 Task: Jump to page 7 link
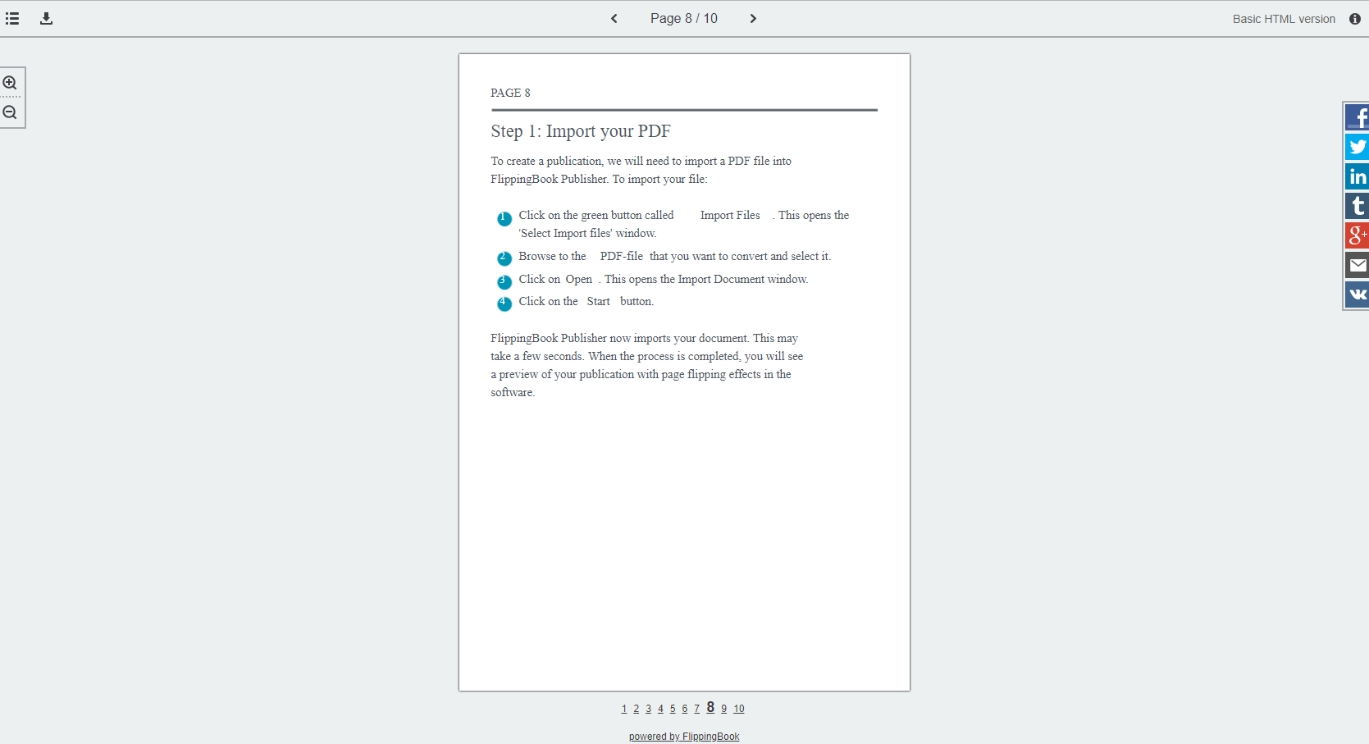(x=697, y=709)
